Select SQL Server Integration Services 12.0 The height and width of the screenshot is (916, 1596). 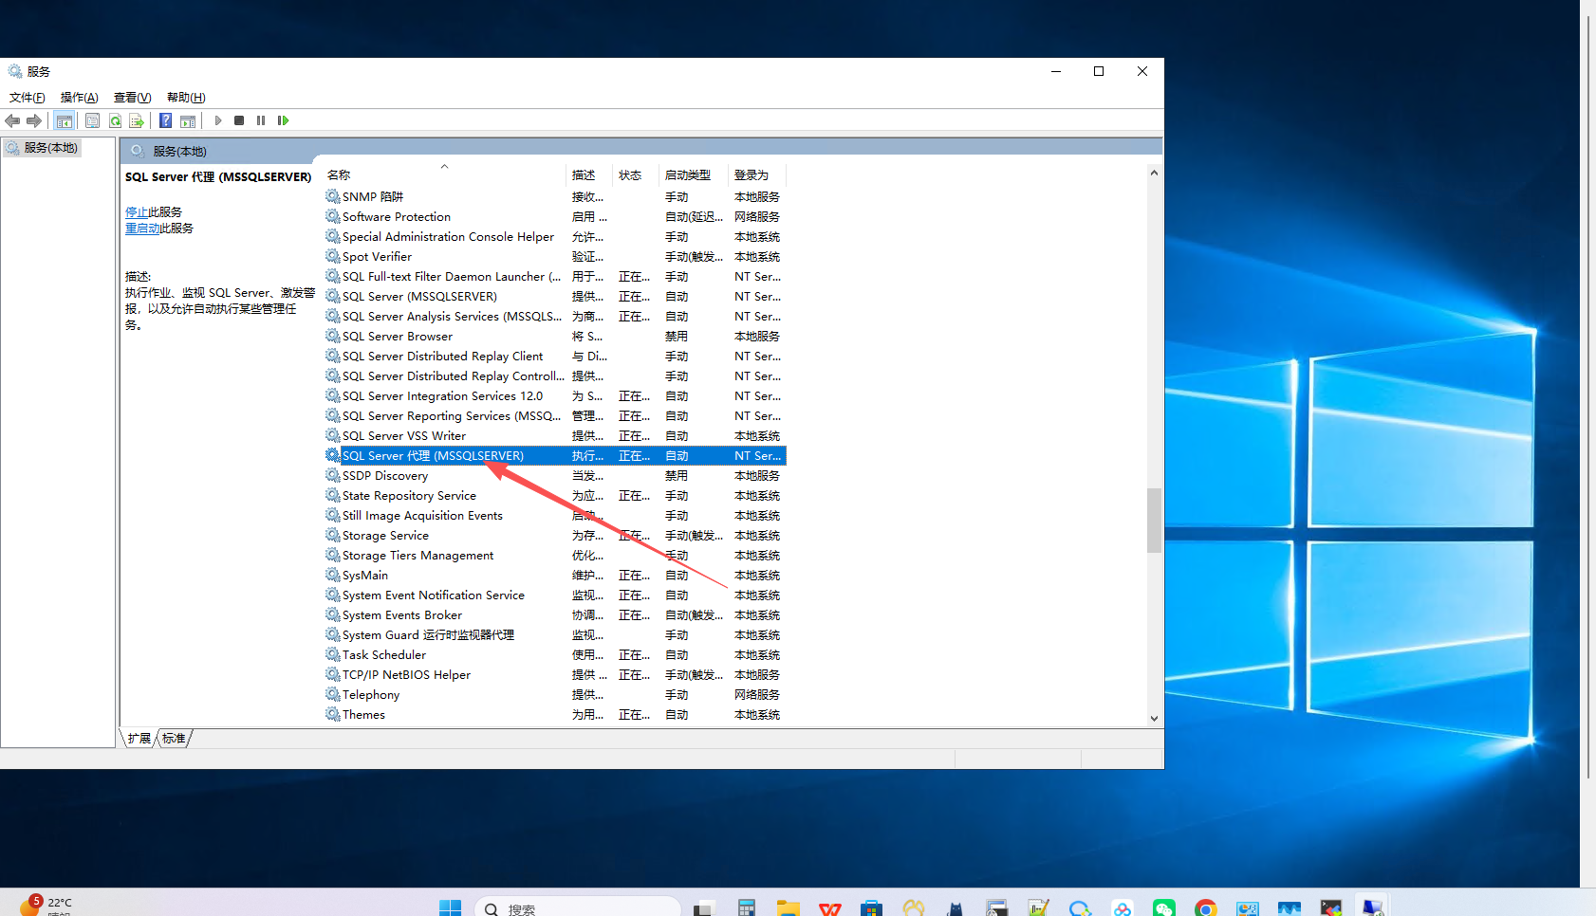(x=555, y=396)
